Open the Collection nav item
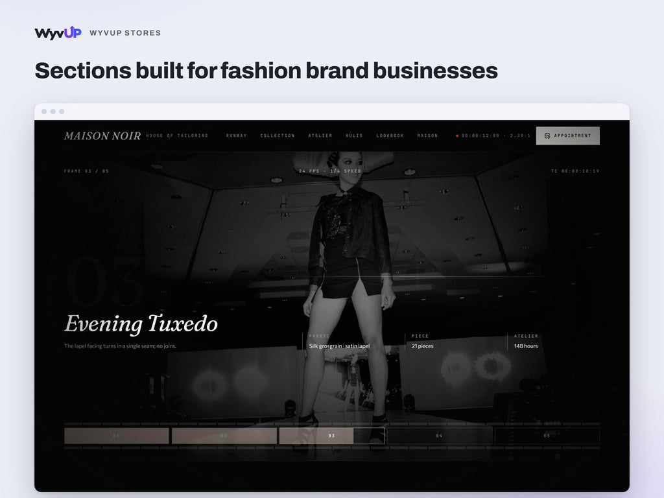Image resolution: width=664 pixels, height=498 pixels. pos(278,136)
